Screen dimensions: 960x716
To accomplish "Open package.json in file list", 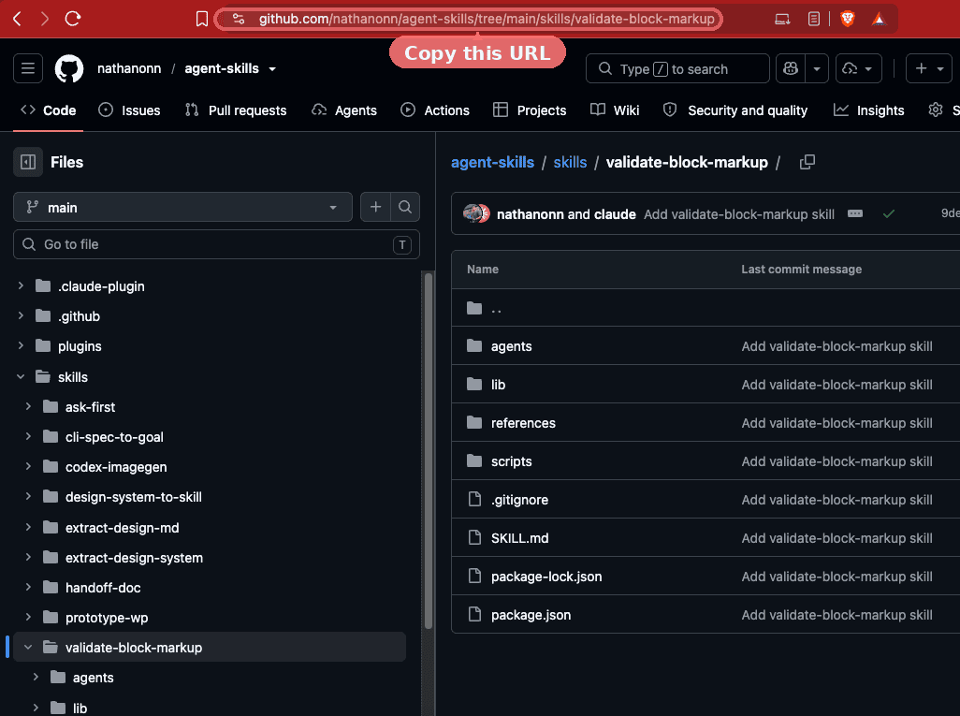I will coord(531,615).
